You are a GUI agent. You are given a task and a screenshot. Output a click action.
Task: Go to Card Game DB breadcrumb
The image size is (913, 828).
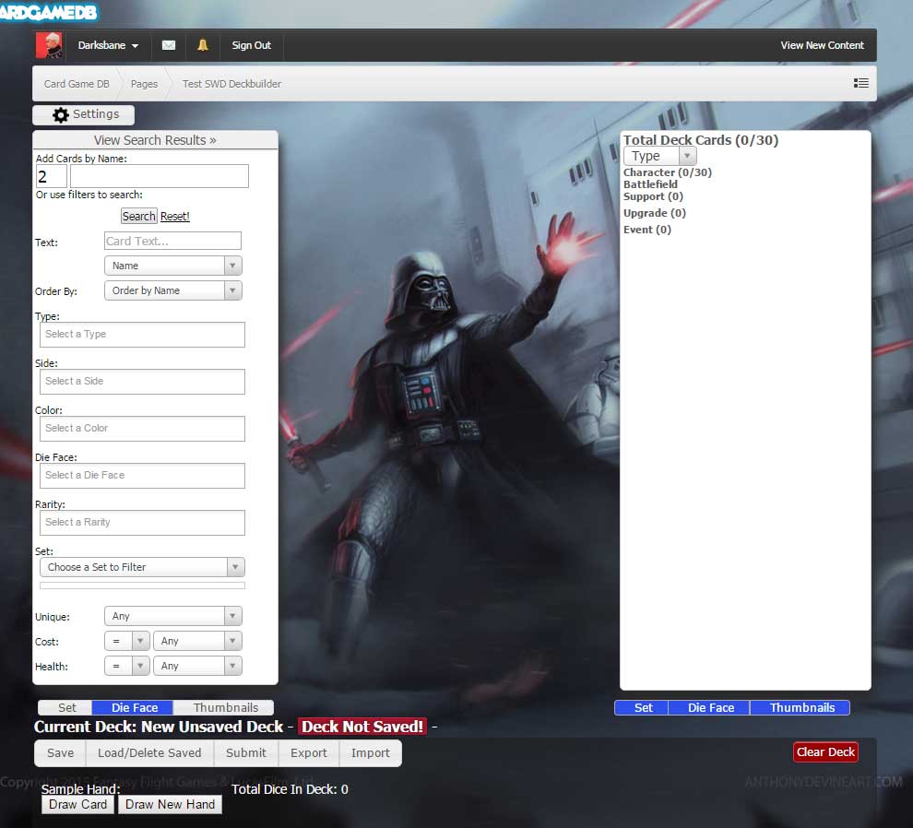click(x=77, y=84)
